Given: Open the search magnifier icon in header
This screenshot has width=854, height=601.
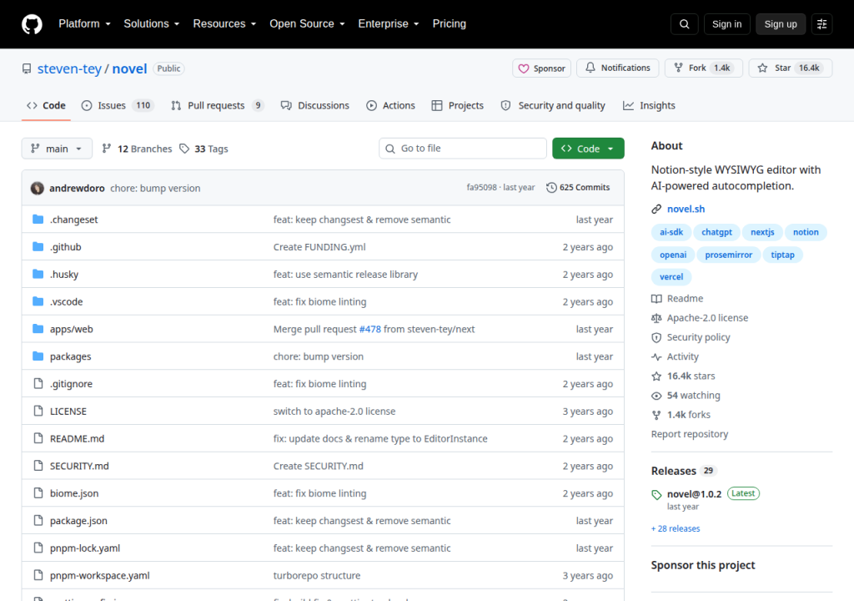Looking at the screenshot, I should pyautogui.click(x=684, y=24).
